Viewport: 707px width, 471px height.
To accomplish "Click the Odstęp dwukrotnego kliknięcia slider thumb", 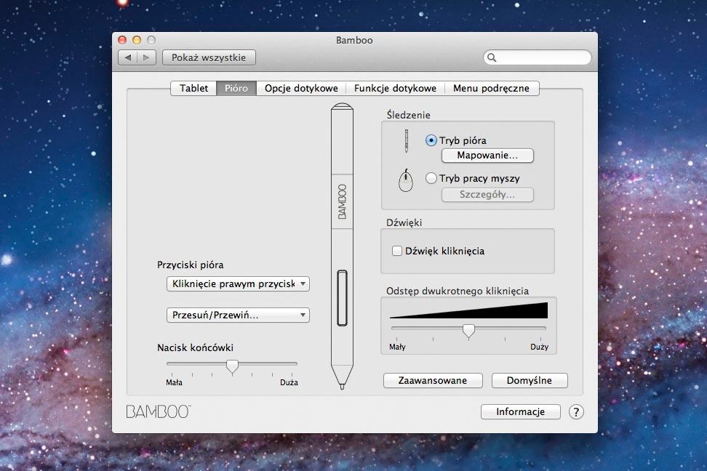I will coord(468,331).
